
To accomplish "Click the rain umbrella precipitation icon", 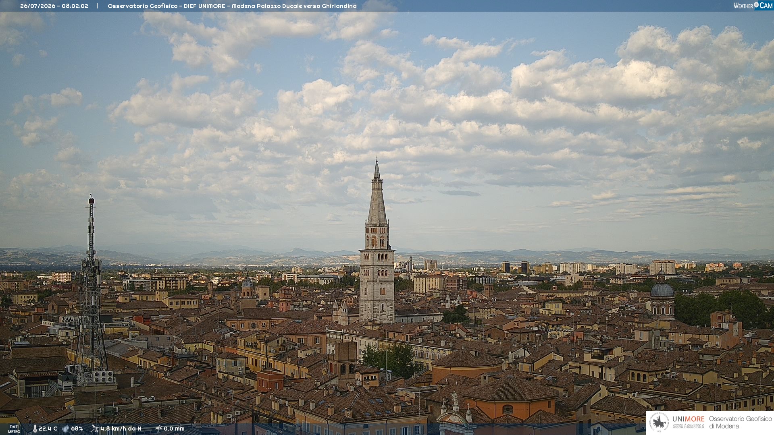I will 159,429.
